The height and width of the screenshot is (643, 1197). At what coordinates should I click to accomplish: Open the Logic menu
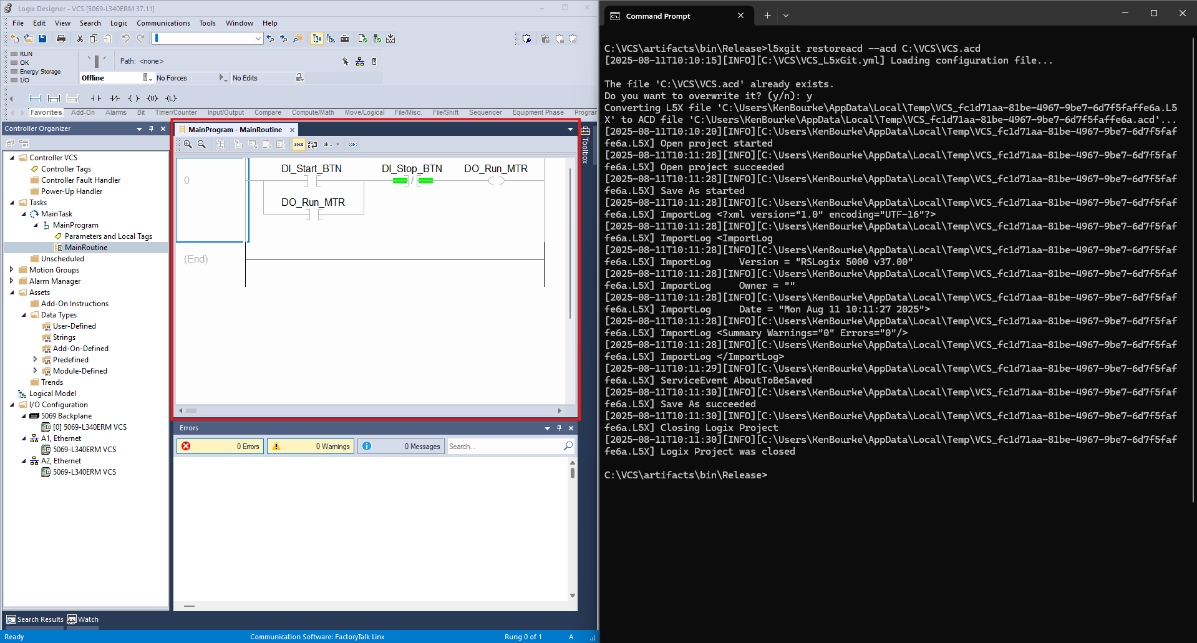119,23
